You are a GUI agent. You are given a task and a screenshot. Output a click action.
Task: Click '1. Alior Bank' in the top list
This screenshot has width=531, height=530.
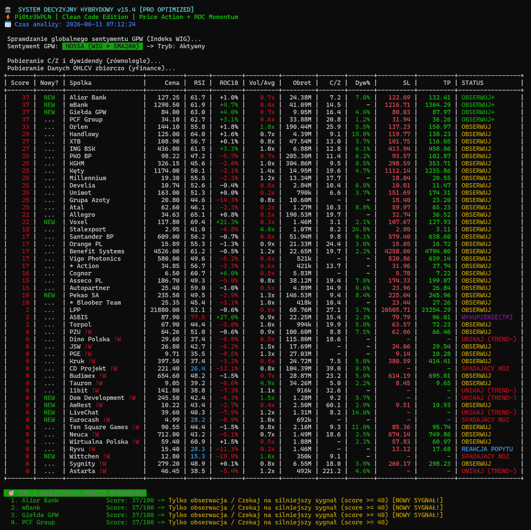[x=35, y=500]
